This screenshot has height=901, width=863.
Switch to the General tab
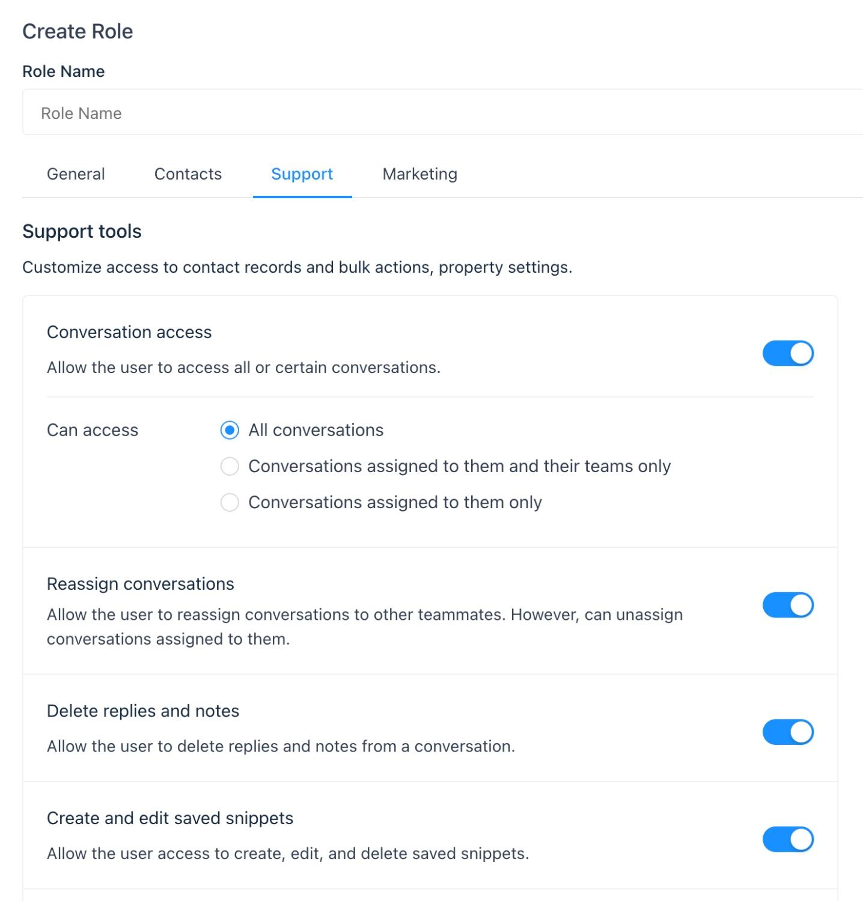click(76, 174)
